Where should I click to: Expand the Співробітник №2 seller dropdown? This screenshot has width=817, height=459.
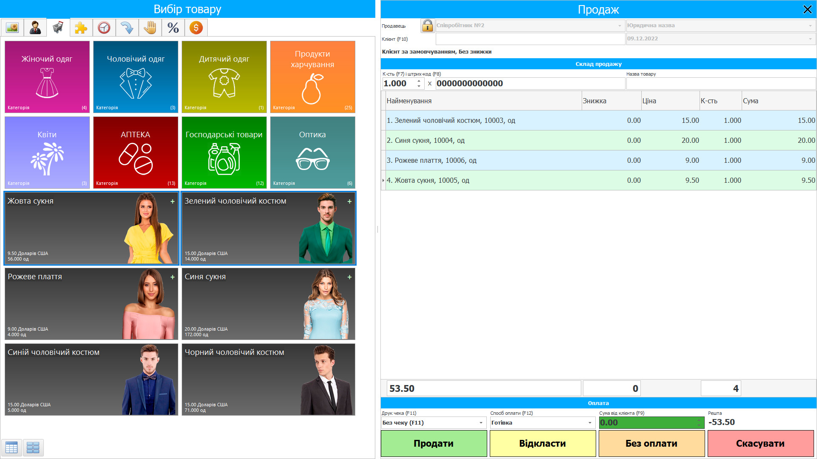pos(620,25)
